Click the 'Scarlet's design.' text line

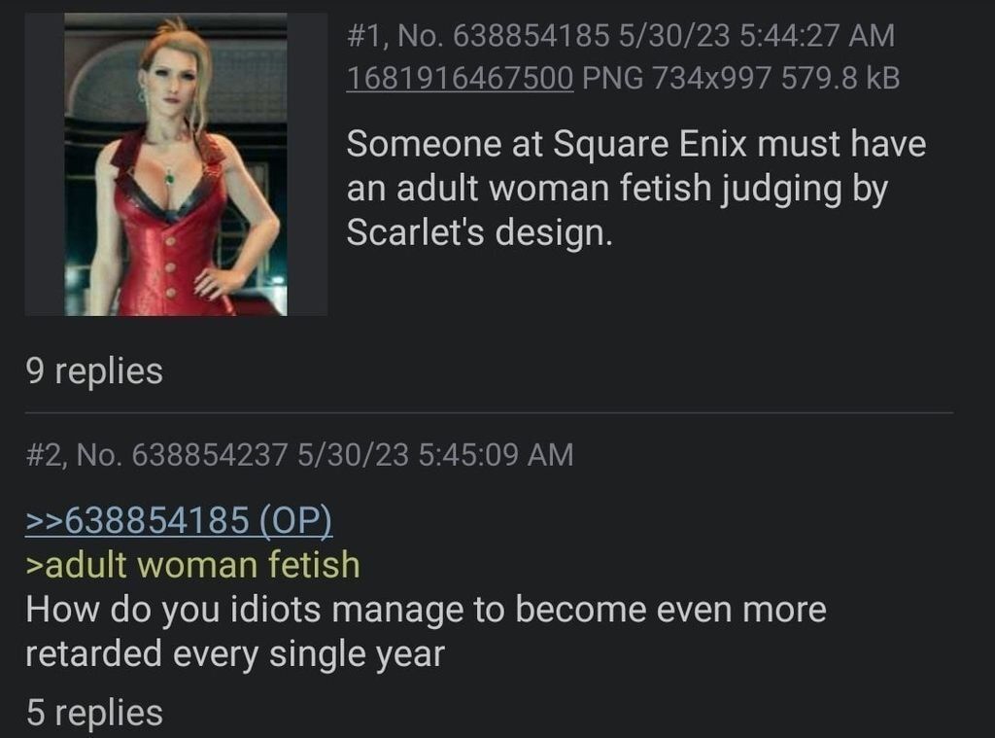[480, 233]
